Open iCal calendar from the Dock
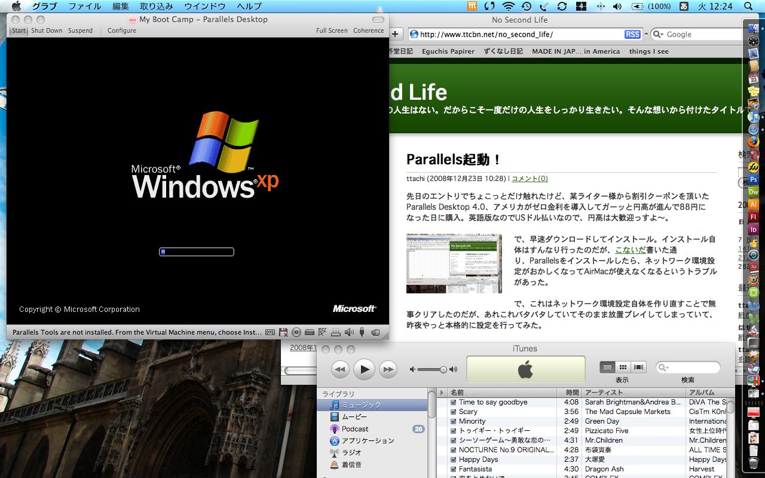 (753, 78)
